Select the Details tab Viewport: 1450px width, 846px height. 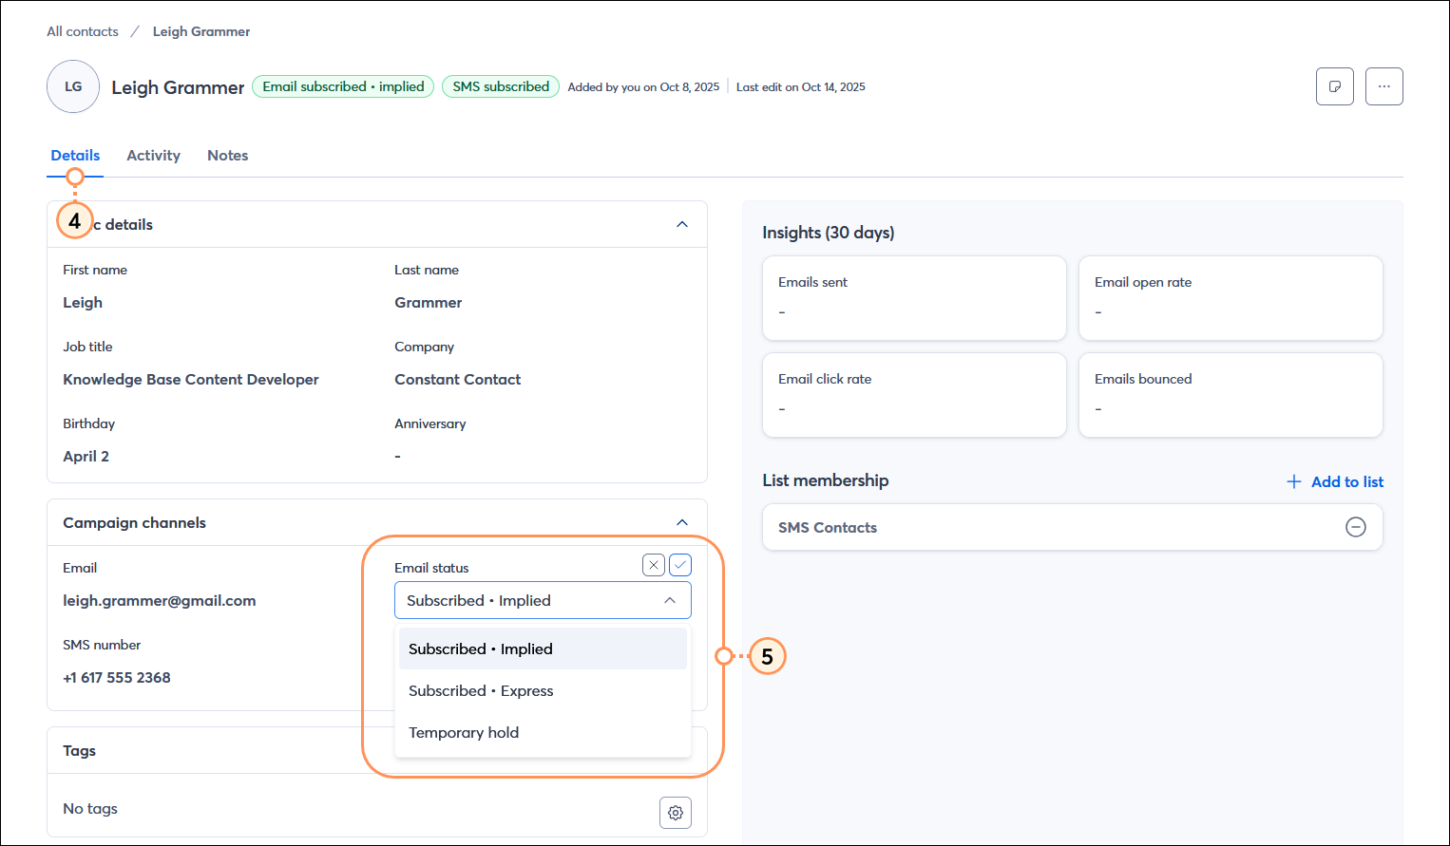click(75, 156)
